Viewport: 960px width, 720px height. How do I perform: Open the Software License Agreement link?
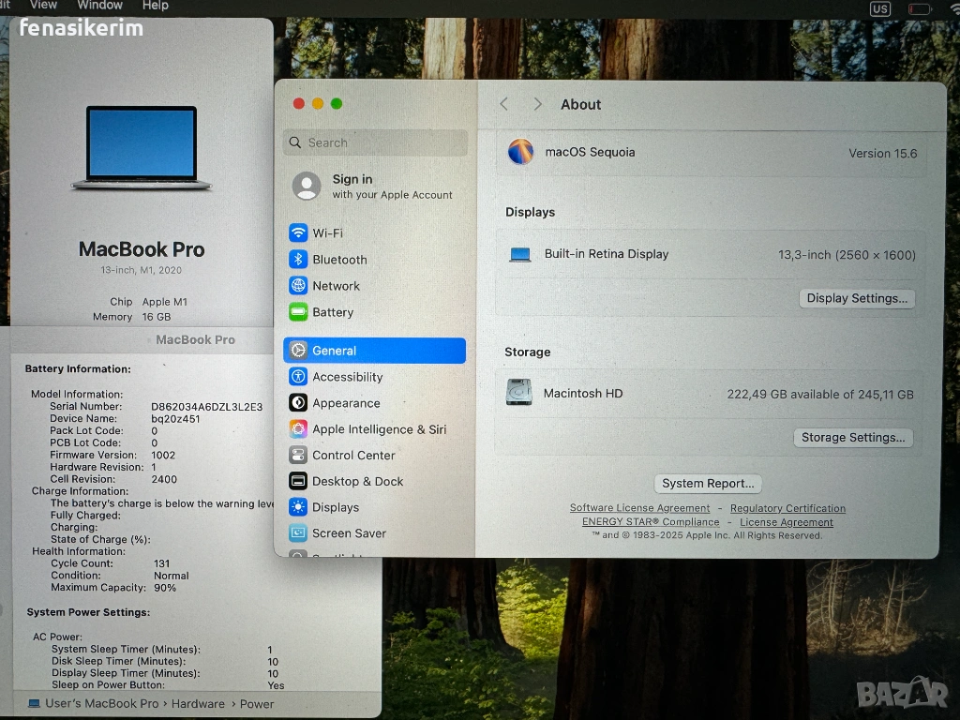639,508
